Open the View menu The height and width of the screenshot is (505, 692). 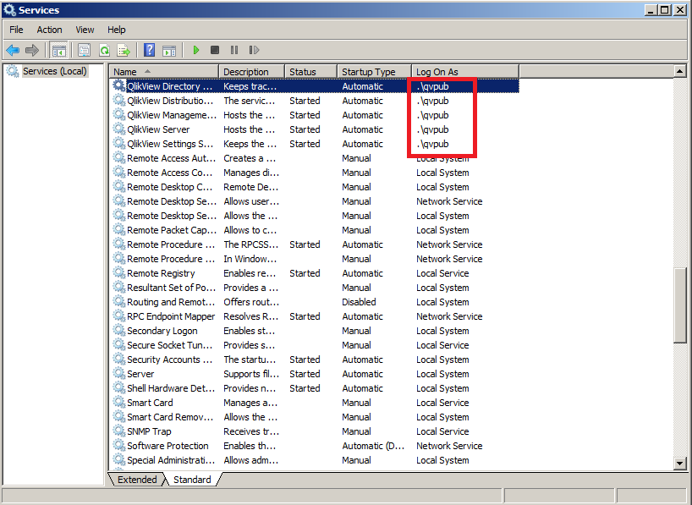click(85, 30)
